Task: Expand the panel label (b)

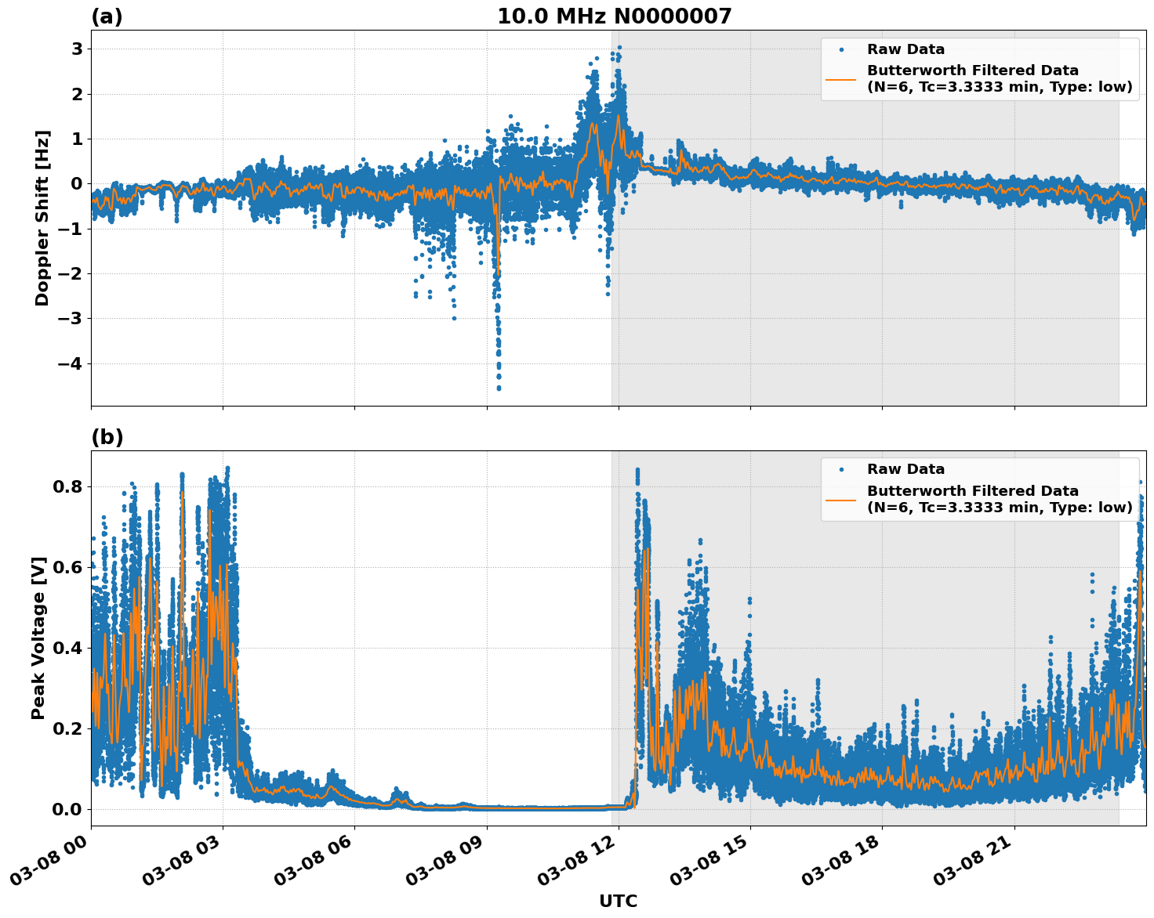Action: [x=107, y=438]
